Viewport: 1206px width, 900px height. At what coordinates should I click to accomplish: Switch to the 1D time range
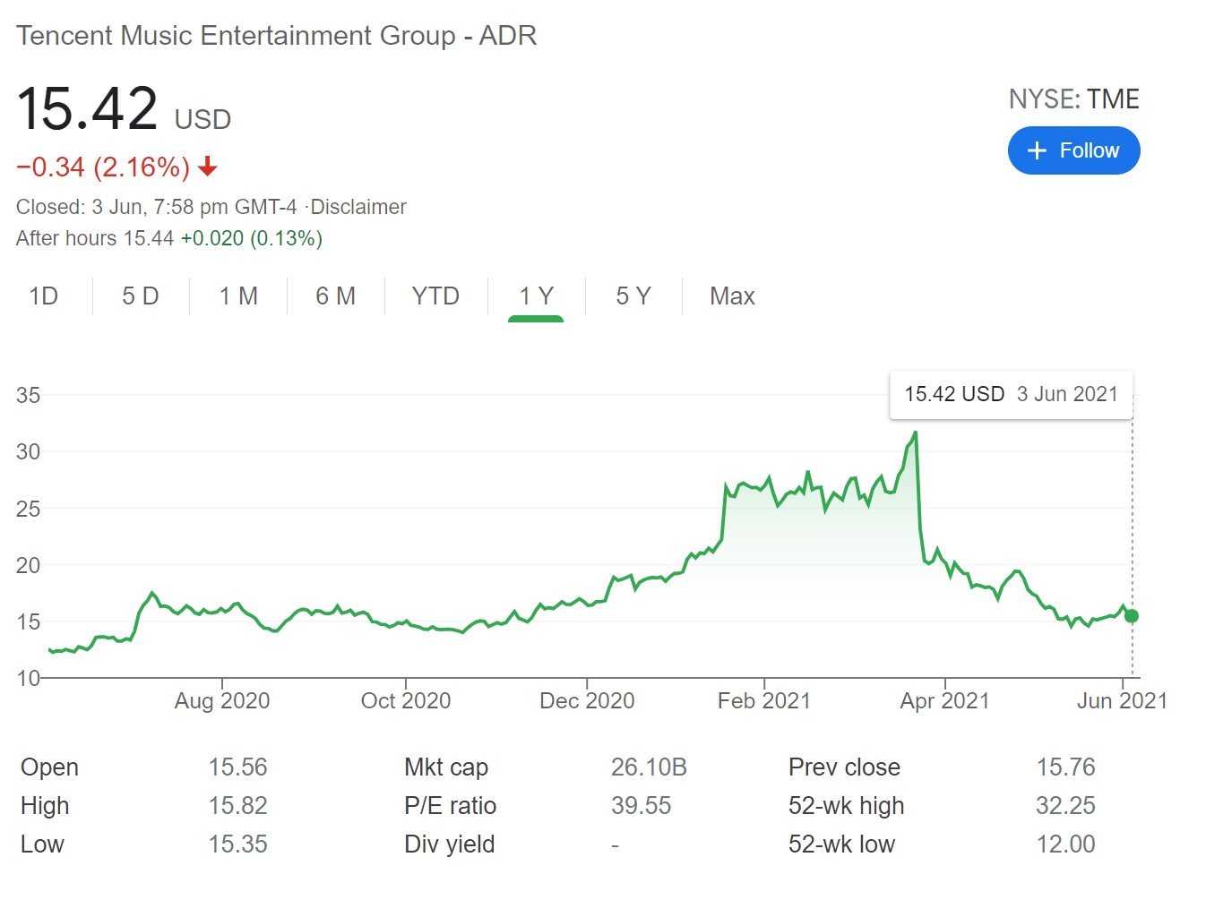tap(42, 296)
